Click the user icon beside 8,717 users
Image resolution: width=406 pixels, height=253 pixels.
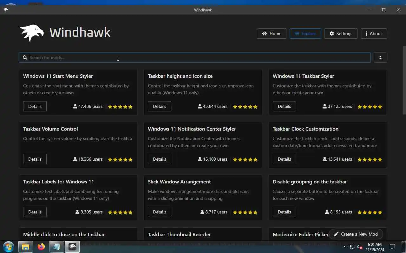click(202, 212)
